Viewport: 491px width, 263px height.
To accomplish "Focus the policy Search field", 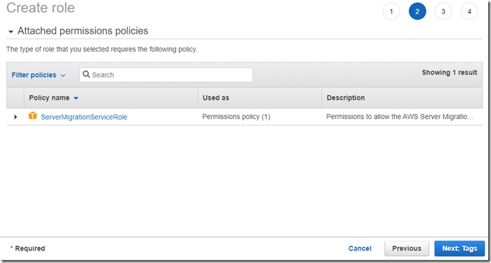I will pos(166,75).
